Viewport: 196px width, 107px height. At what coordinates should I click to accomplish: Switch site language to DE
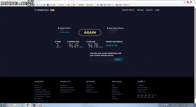(139, 95)
